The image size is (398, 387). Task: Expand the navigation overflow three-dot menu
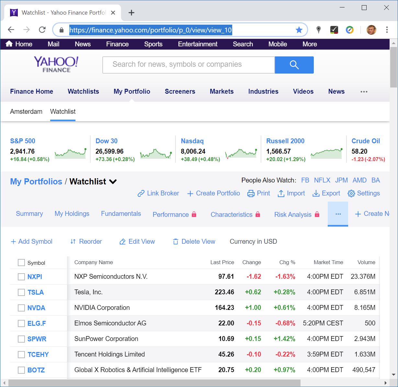coord(364,92)
